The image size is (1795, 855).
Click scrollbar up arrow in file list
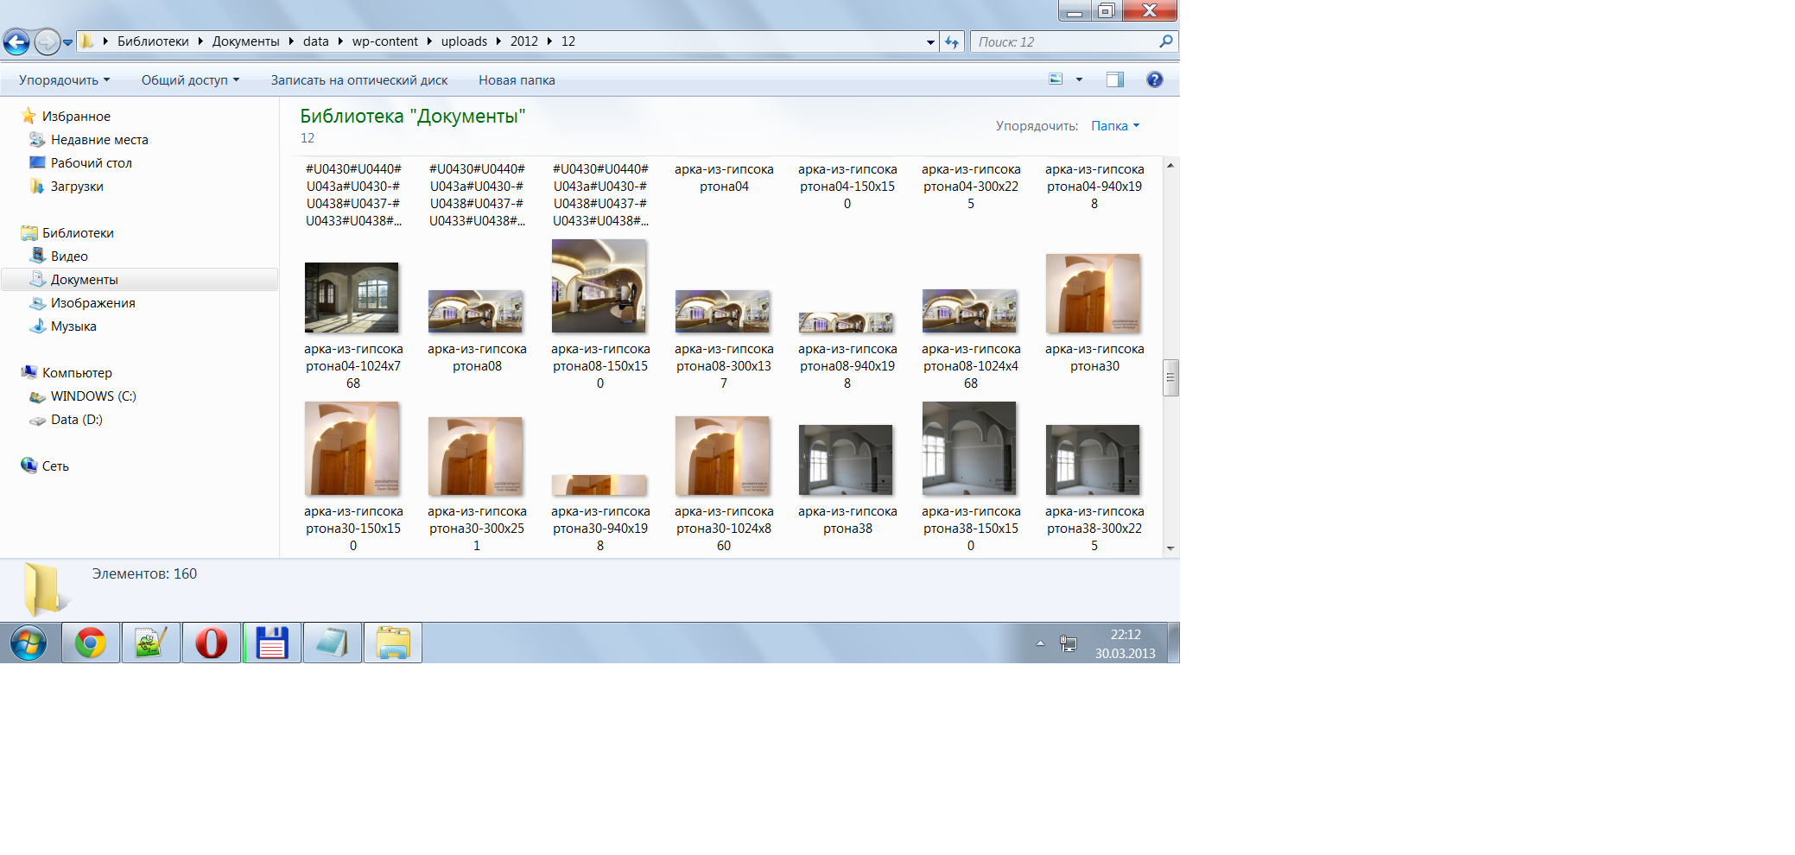pos(1170,165)
